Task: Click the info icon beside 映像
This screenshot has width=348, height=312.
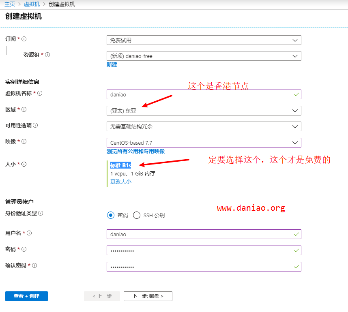Action: (24, 141)
